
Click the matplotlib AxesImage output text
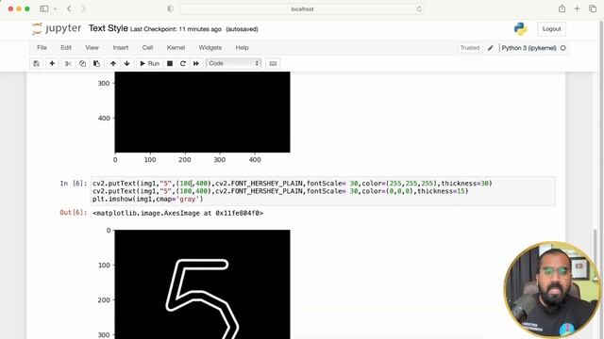[x=178, y=213]
